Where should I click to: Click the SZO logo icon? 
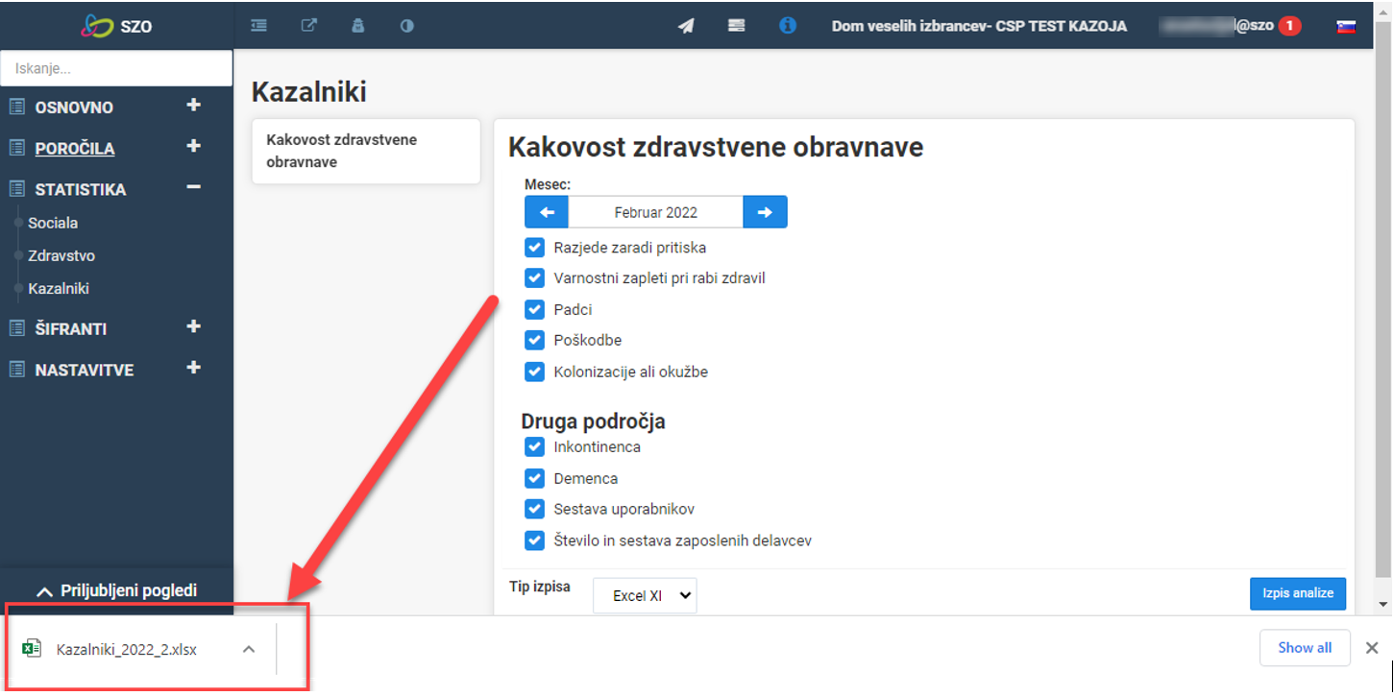[x=96, y=26]
